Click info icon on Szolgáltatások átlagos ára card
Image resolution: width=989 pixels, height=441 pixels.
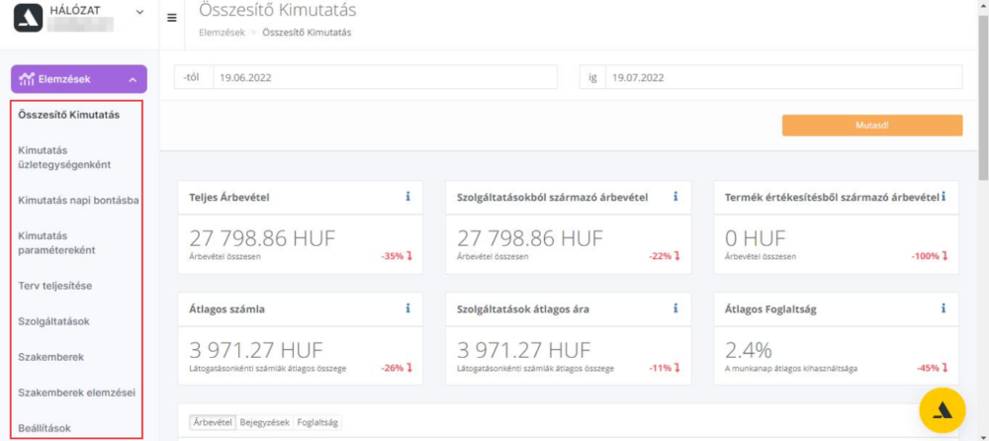[x=675, y=309]
